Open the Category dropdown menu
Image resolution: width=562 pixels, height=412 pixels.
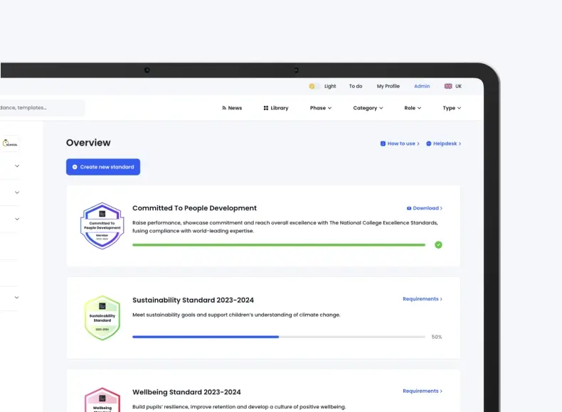point(368,108)
